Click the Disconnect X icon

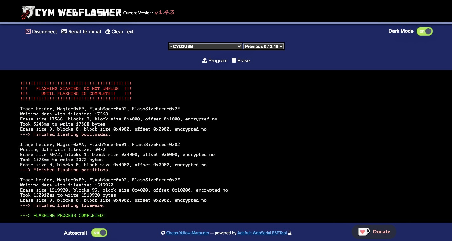pyautogui.click(x=28, y=32)
